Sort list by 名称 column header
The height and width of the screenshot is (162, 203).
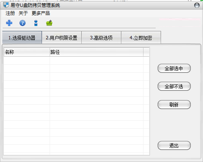pos(27,52)
